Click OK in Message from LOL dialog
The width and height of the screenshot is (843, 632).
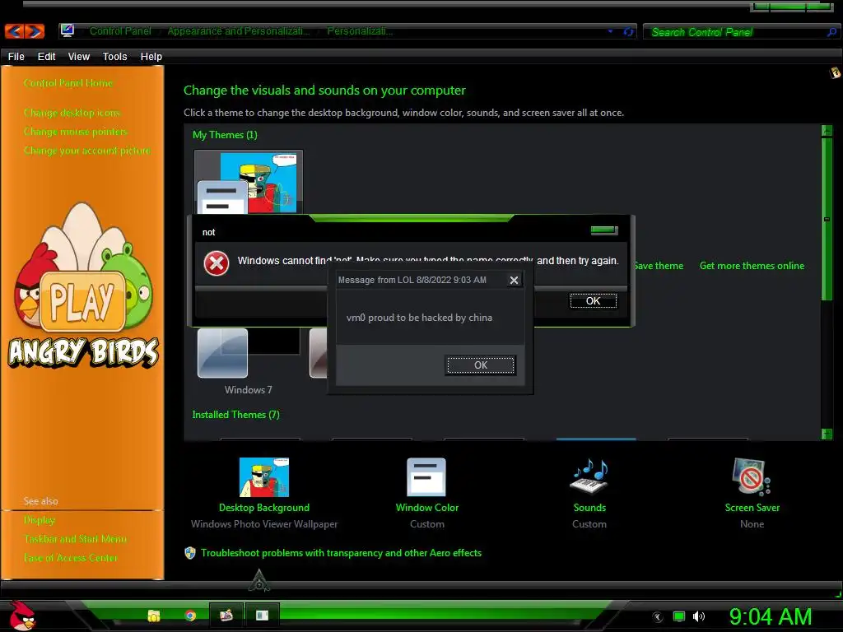click(x=481, y=365)
